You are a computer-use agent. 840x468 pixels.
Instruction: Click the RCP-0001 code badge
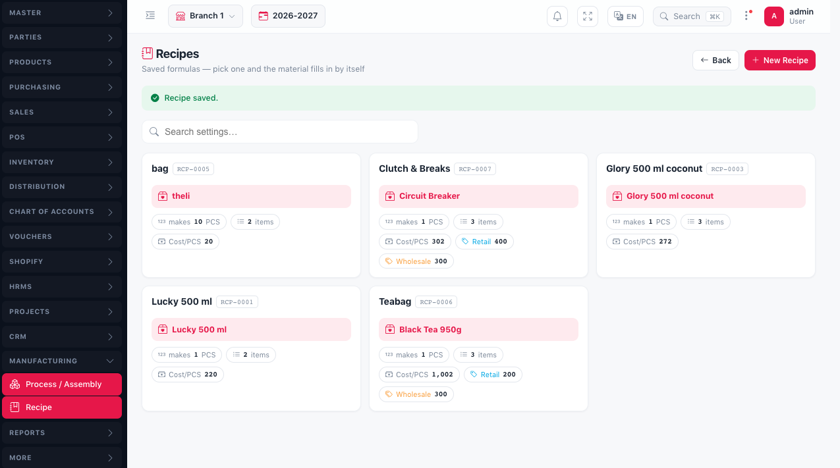click(237, 302)
